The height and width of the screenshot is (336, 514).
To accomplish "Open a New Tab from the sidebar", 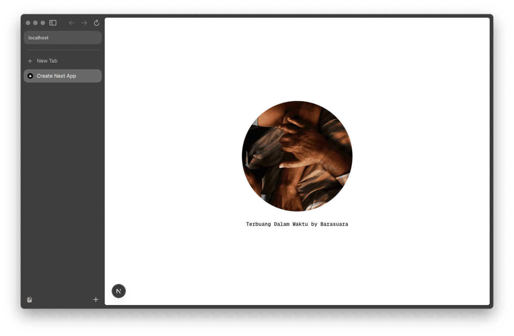I will coord(63,61).
